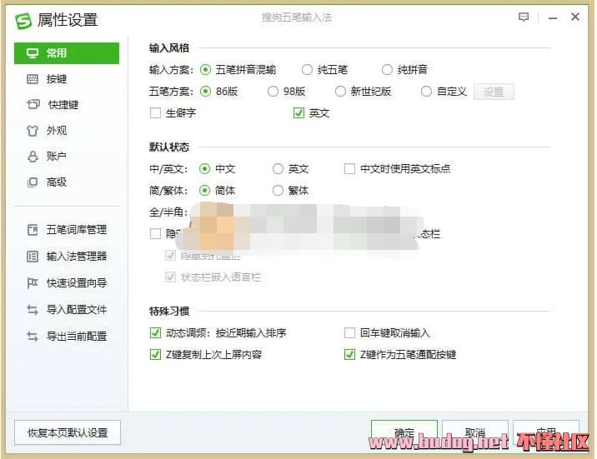Select 新世纪版 Wubi scheme
The height and width of the screenshot is (459, 597).
(340, 92)
